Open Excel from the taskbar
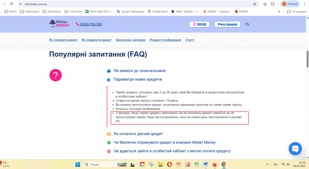This screenshot has width=309, height=169. click(x=196, y=165)
